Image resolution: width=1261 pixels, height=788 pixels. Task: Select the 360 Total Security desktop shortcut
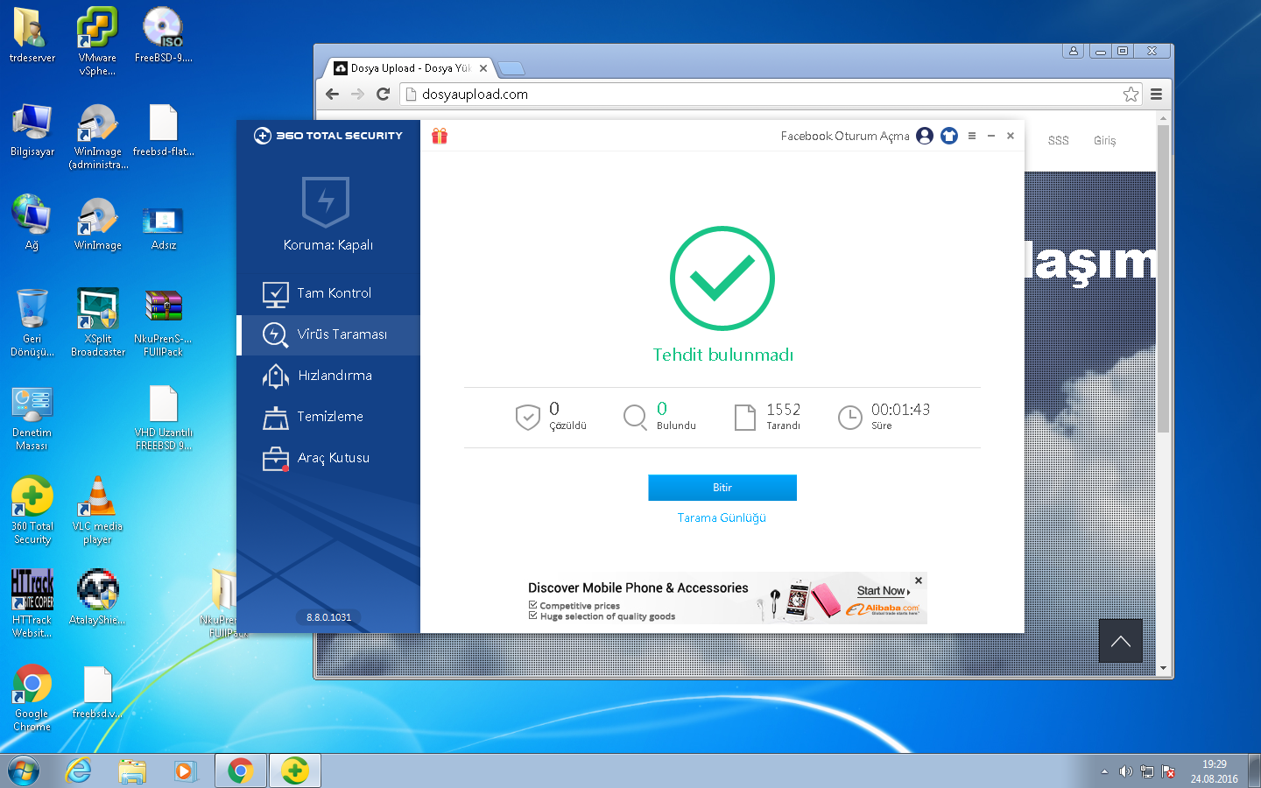(32, 510)
